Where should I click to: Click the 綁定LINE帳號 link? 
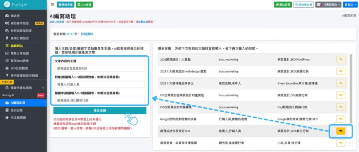(x=57, y=22)
